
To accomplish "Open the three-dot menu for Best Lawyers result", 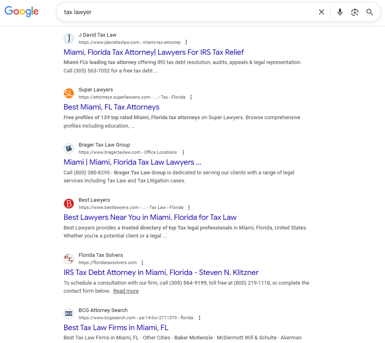I will coord(189,207).
